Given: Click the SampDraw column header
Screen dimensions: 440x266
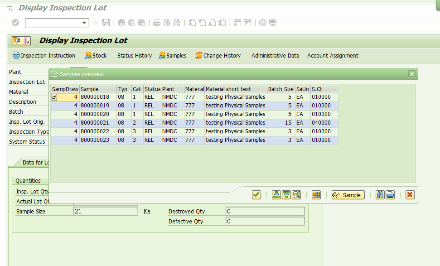Looking at the screenshot, I should (65, 89).
